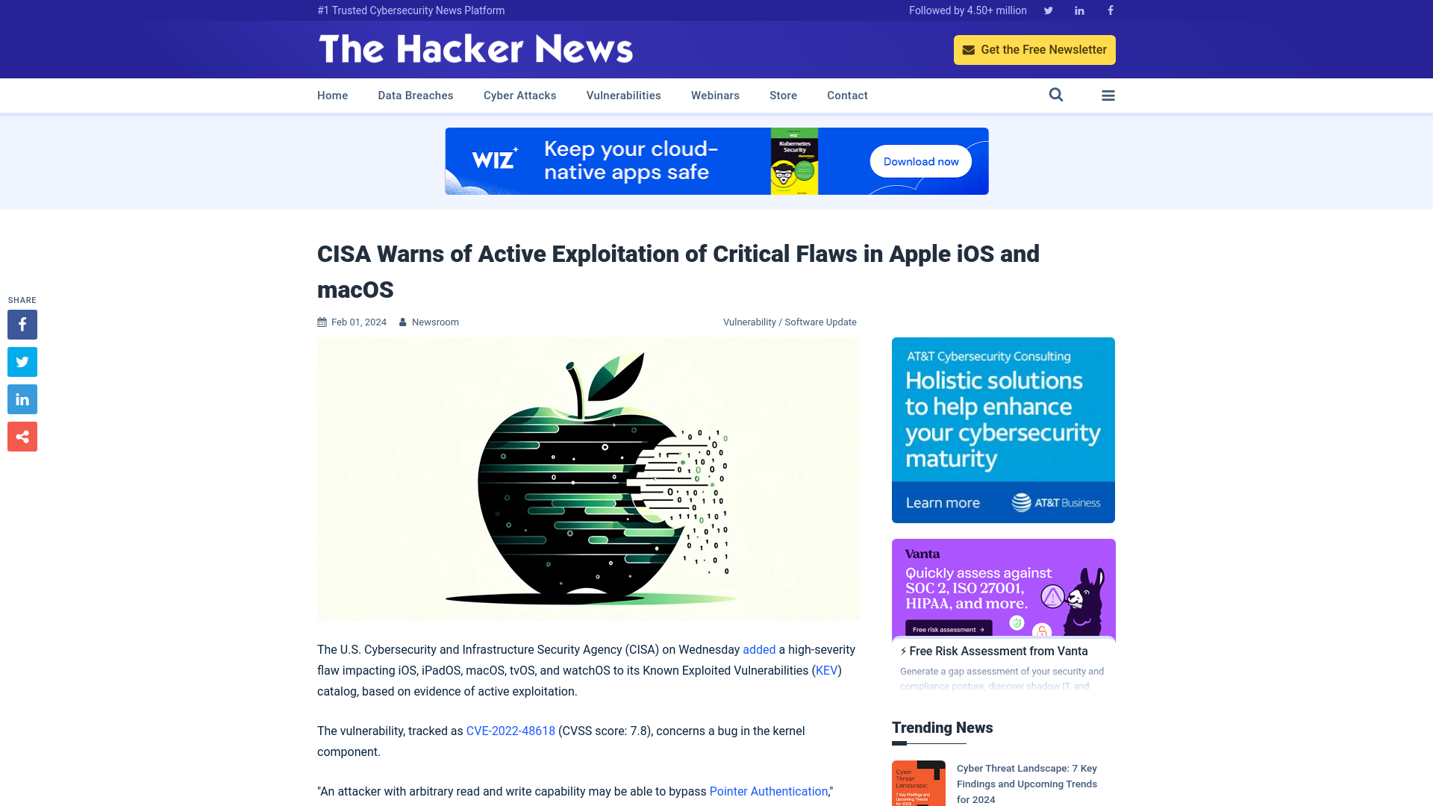Click the Vanta Free Risk Assessment thumbnail

click(1004, 587)
